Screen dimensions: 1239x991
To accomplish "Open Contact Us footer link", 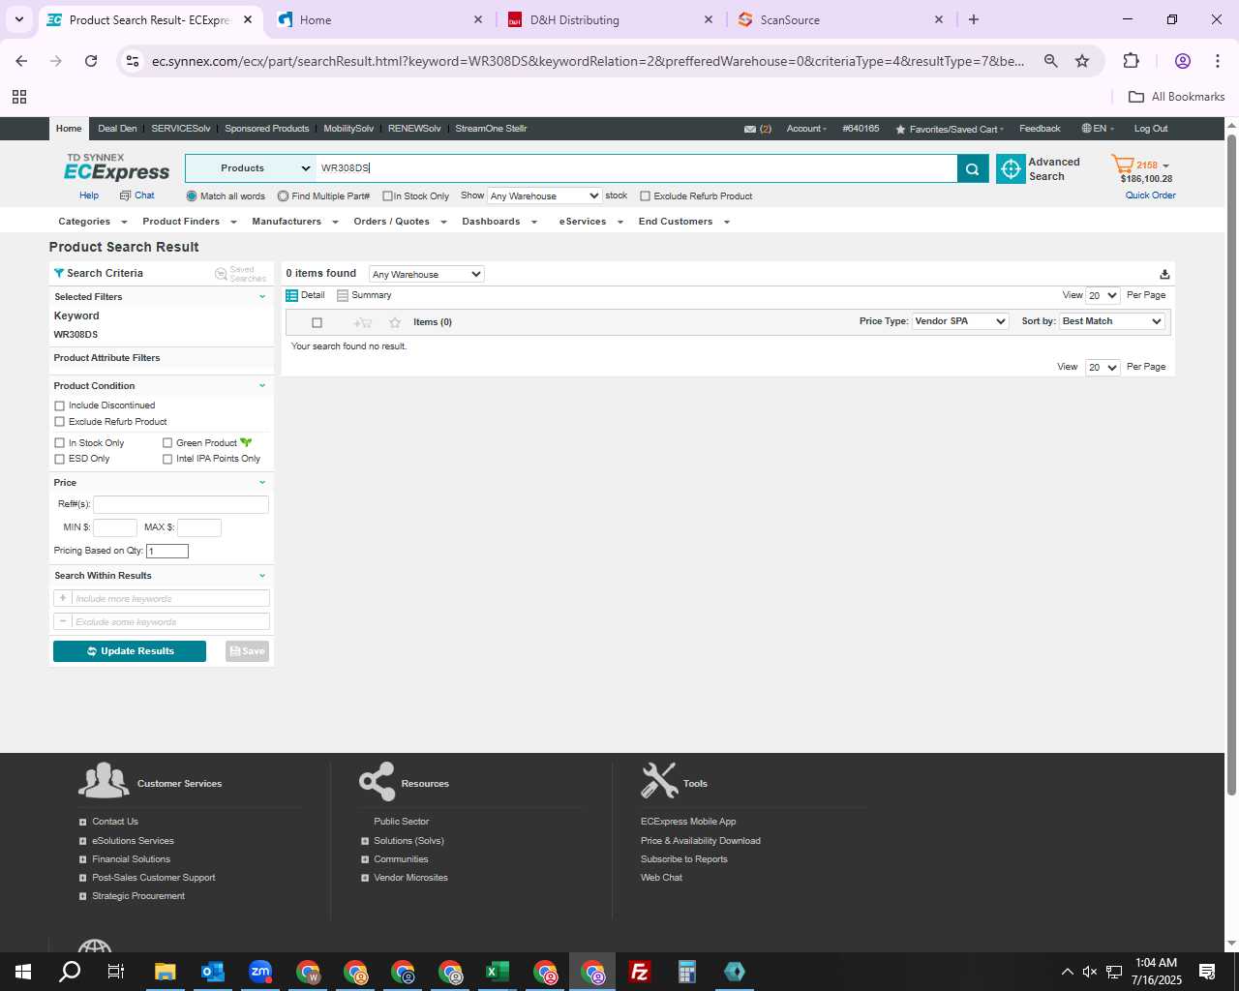I will click(x=115, y=822).
